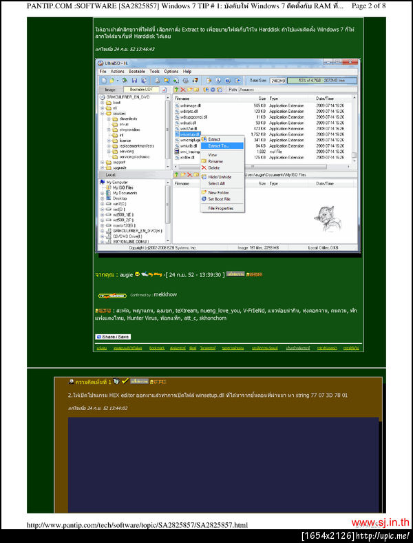Expand the support folder node
This screenshot has height=543, width=413.
click(103, 162)
